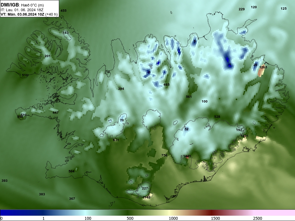295x221 pixels.
Task: Click the Hæð 0°C (m) parameter label
Action: tap(32, 5)
